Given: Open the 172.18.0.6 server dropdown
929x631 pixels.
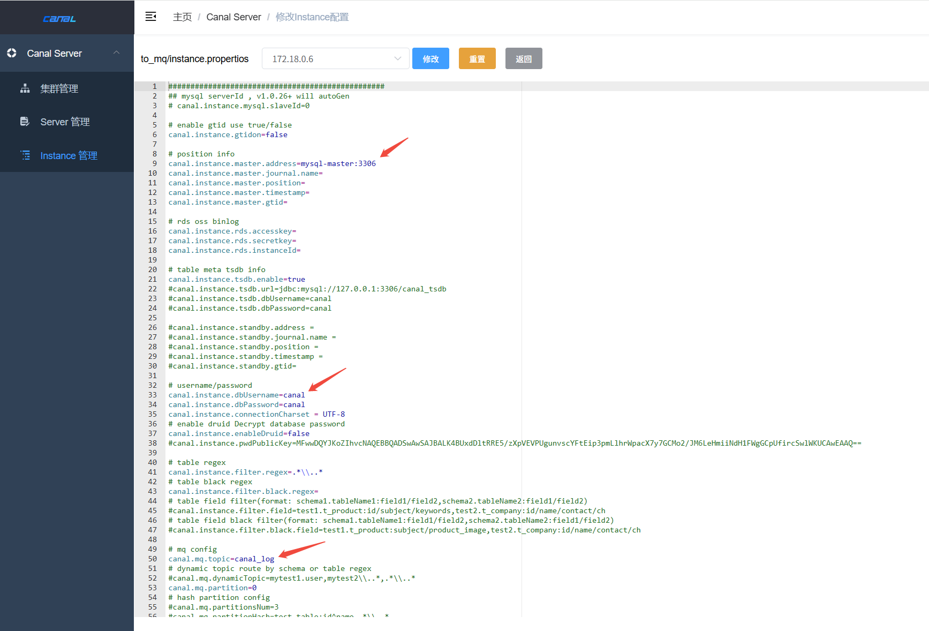Looking at the screenshot, I should (336, 58).
